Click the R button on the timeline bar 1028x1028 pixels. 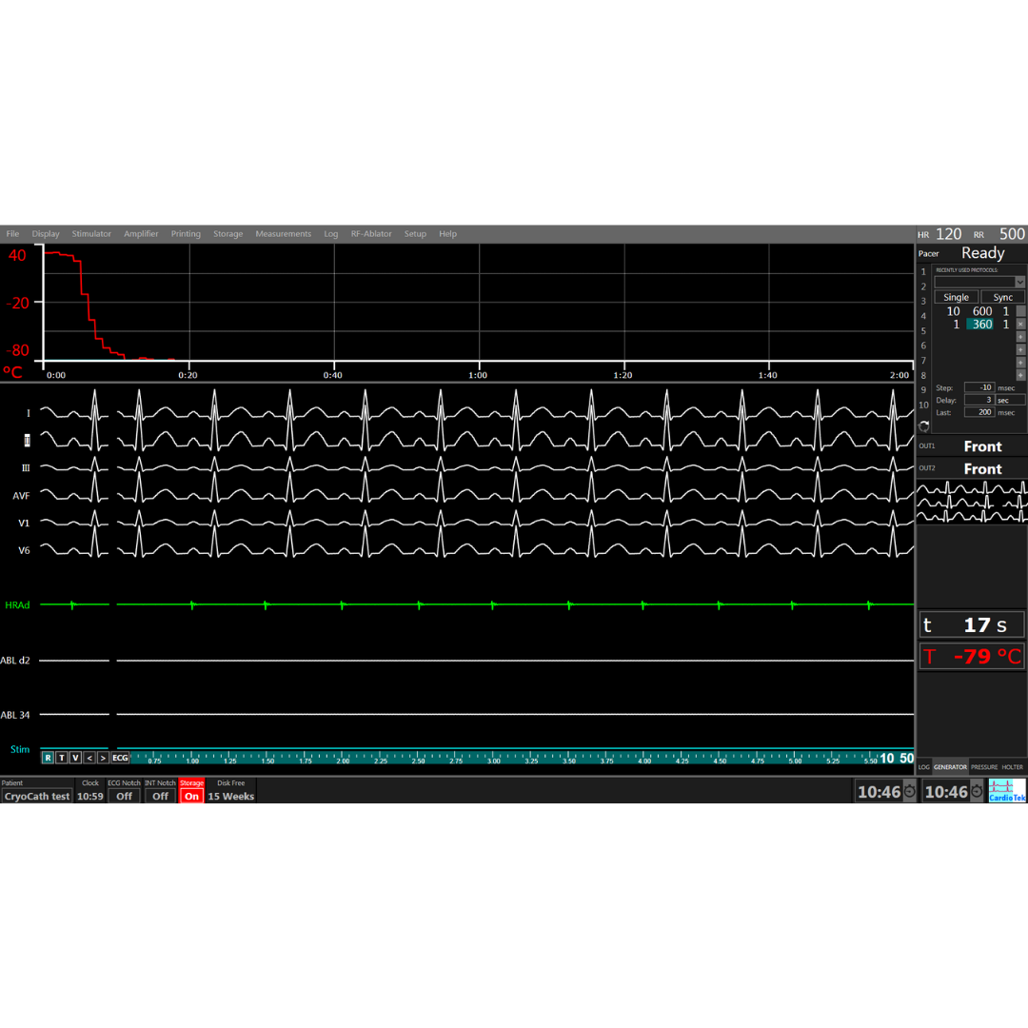(x=48, y=758)
